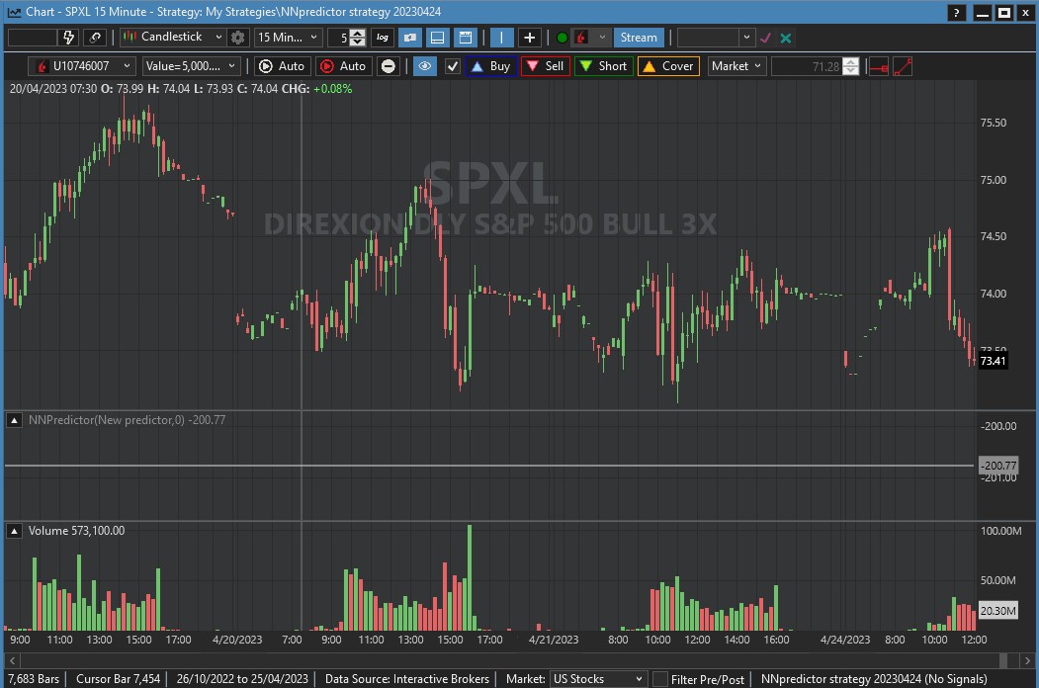Viewport: 1039px width, 688px height.
Task: Open the Value=5,000 position size dropdown
Action: click(x=190, y=66)
